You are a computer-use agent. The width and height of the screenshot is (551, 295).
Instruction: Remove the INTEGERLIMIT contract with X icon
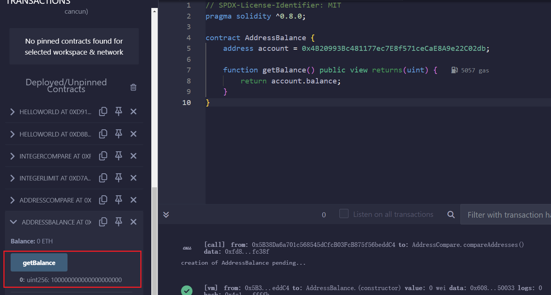[133, 178]
